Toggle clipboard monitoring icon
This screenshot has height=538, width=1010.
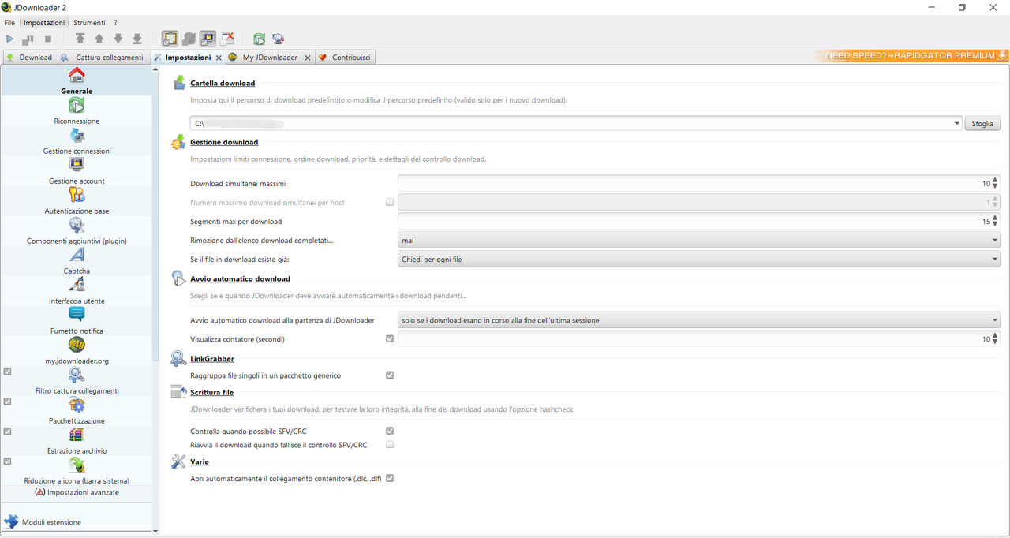(x=170, y=39)
